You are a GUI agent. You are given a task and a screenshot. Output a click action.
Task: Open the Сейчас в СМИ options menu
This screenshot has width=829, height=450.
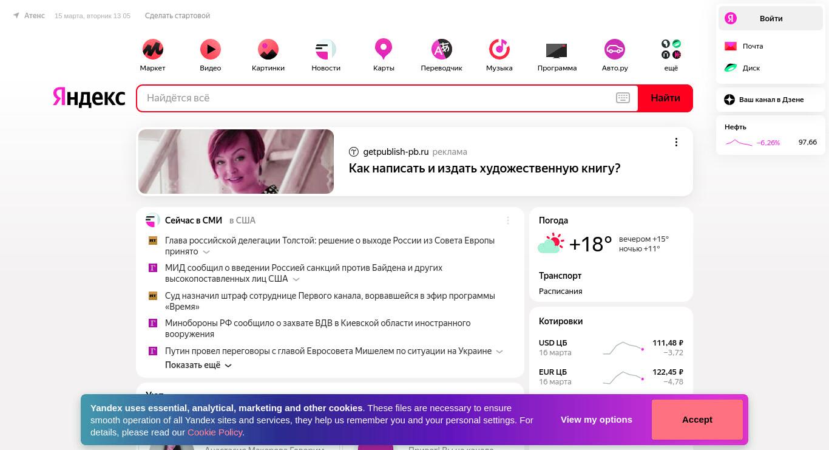(x=508, y=220)
